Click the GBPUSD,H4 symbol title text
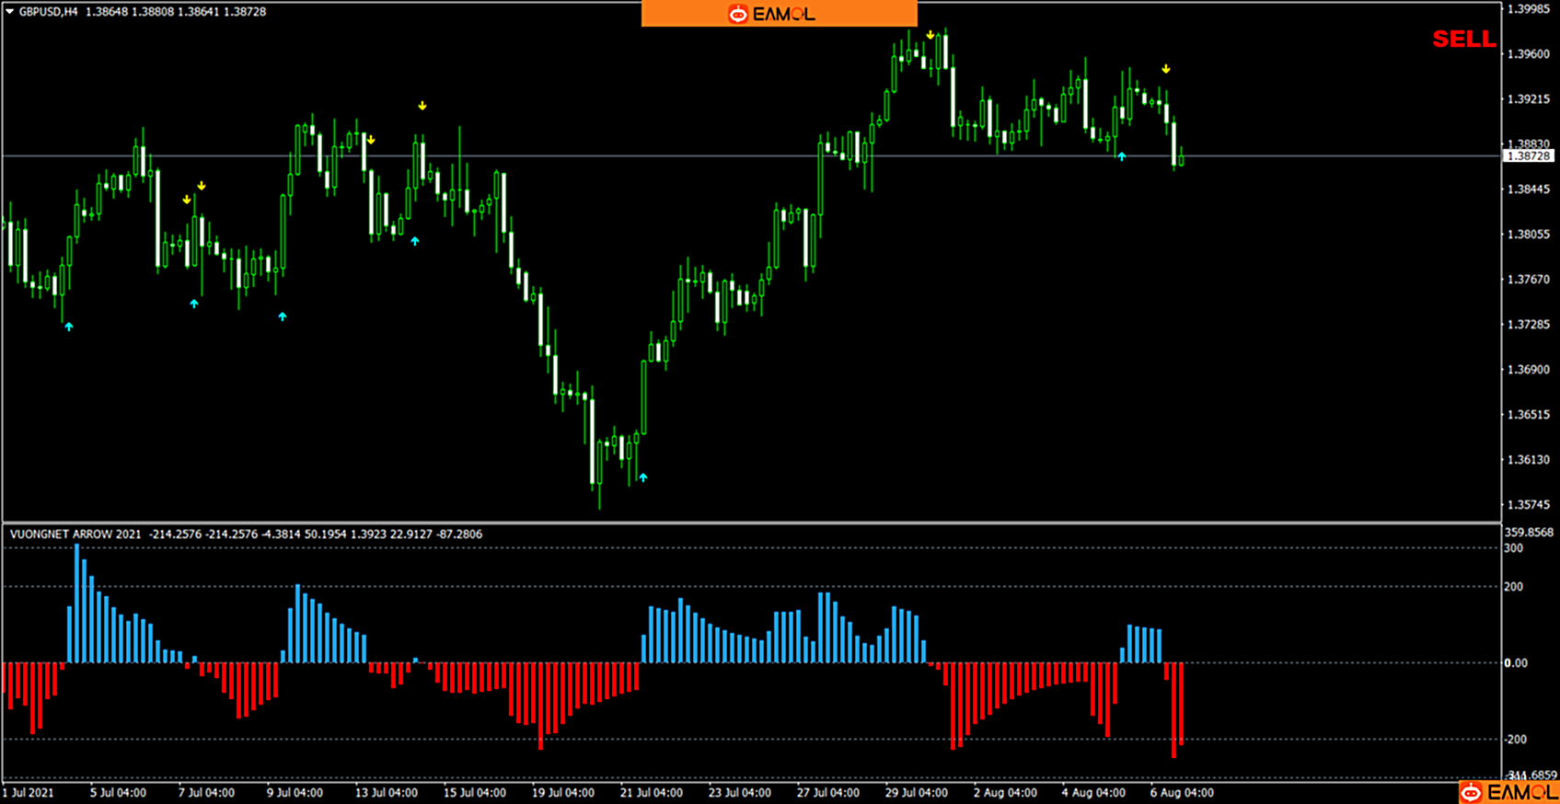1560x804 pixels. [x=48, y=12]
